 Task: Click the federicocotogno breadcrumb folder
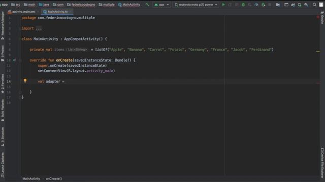point(81,5)
